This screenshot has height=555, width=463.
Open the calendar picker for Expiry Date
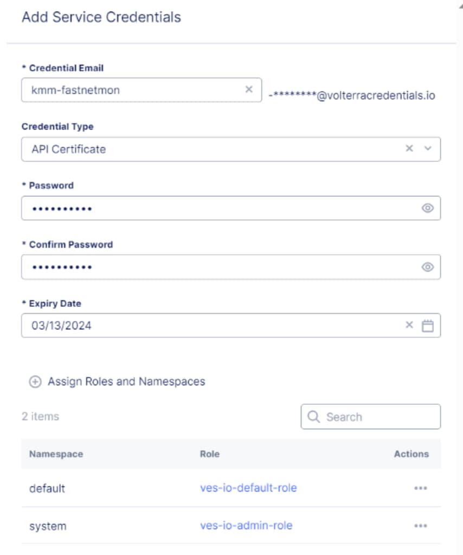point(428,326)
